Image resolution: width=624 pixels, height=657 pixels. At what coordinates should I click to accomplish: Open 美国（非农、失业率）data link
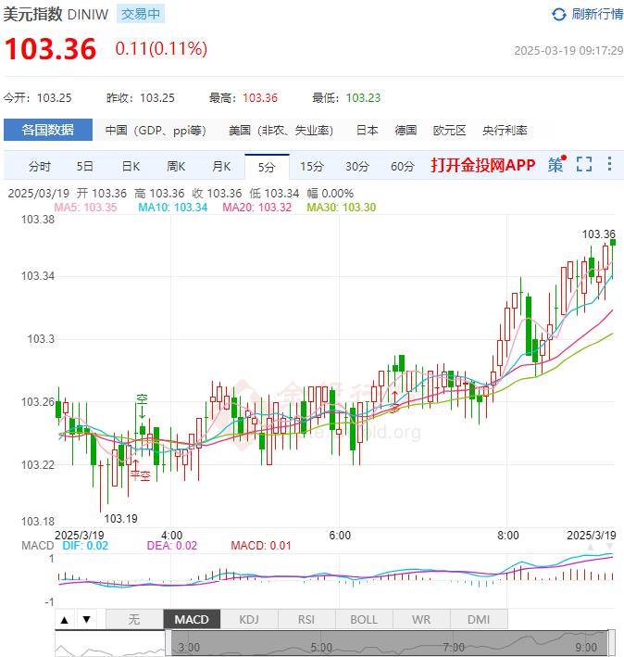281,131
